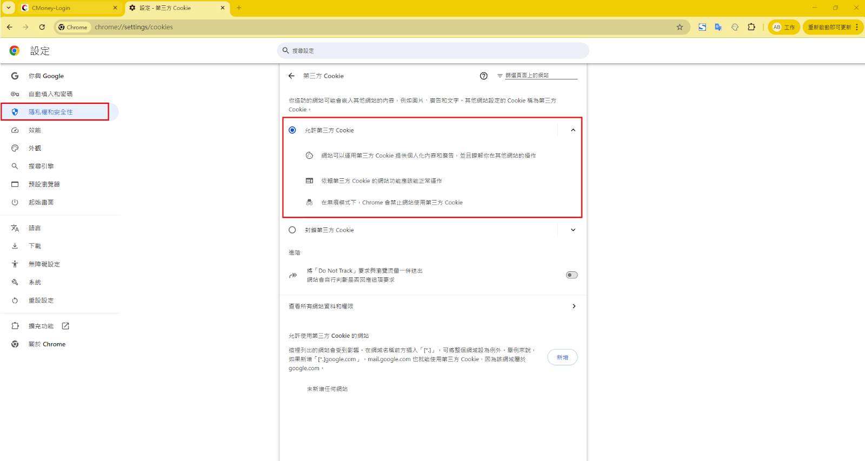Image resolution: width=865 pixels, height=461 pixels.
Task: Click the toolbar extension icon left of the puzzle
Action: [x=735, y=27]
